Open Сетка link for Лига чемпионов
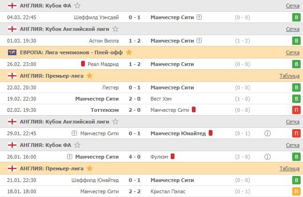This screenshot has width=303, height=197. (292, 52)
